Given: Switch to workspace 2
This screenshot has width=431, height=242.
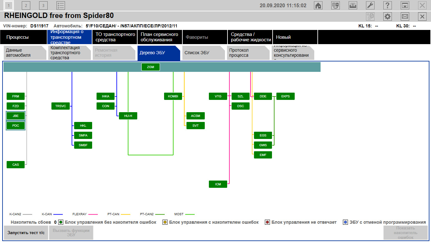Looking at the screenshot, I should [x=26, y=5].
